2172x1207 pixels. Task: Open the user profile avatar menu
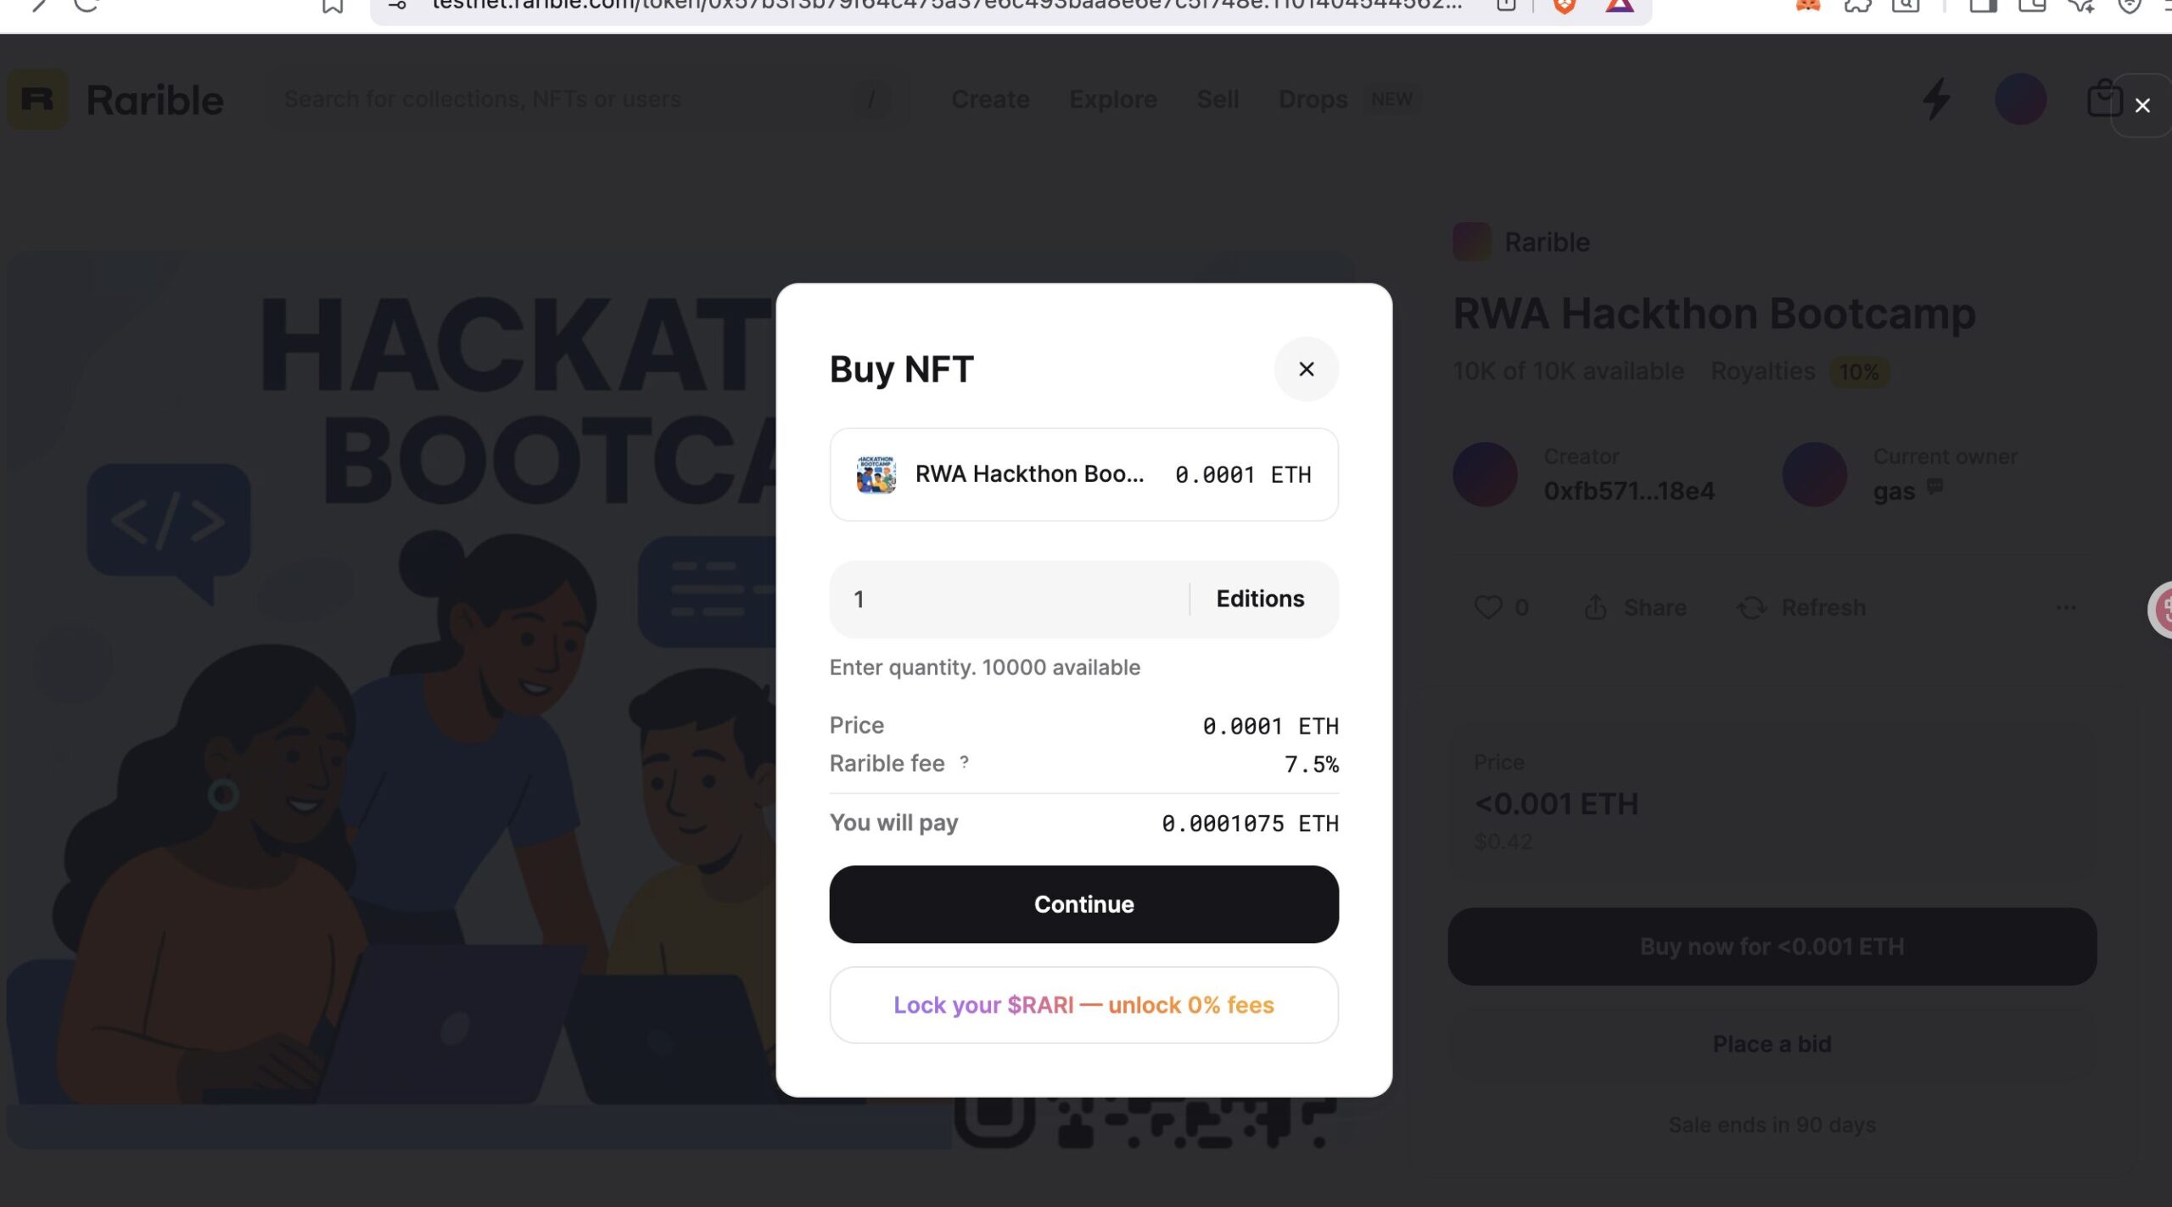2019,99
